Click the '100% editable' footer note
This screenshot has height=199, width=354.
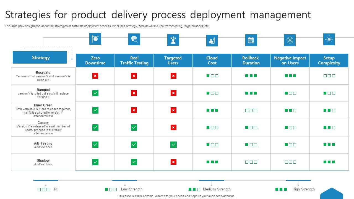(177, 196)
